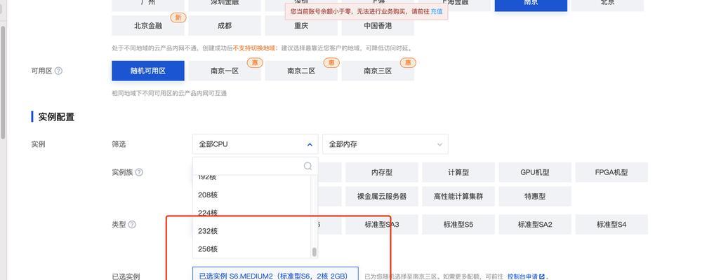Switch to the GPU机型 instance family

click(535, 172)
